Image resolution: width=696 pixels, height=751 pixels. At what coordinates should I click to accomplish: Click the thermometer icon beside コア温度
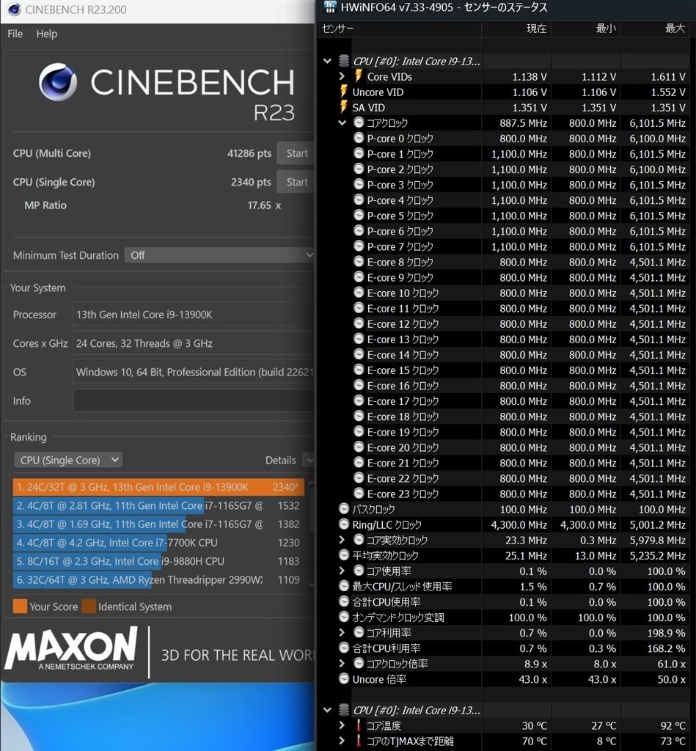pos(359,725)
